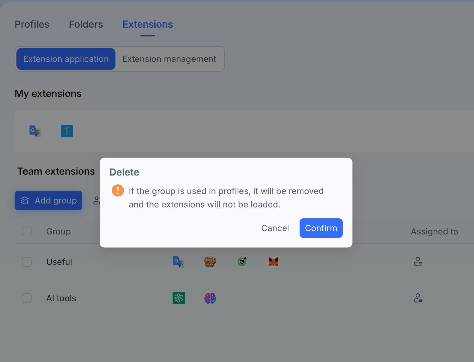
Task: Select the Extension management tab
Action: [x=169, y=59]
